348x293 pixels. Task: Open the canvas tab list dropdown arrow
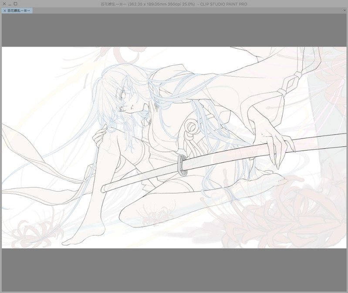tap(345, 10)
